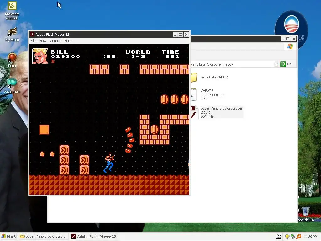Image resolution: width=321 pixels, height=241 pixels.
Task: Click the Microsoft Outlook desktop icon
Action: [x=12, y=6]
